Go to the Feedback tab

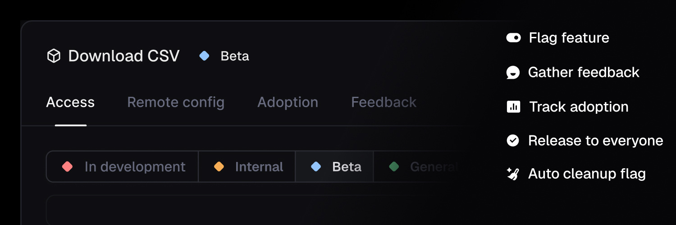click(384, 103)
